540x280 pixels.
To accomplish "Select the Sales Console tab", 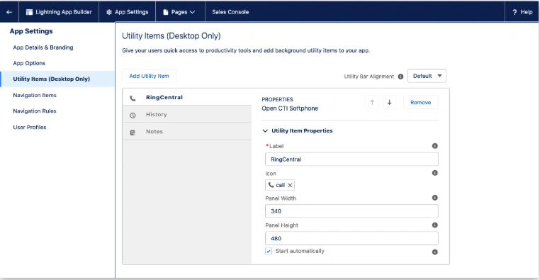I will [x=230, y=12].
